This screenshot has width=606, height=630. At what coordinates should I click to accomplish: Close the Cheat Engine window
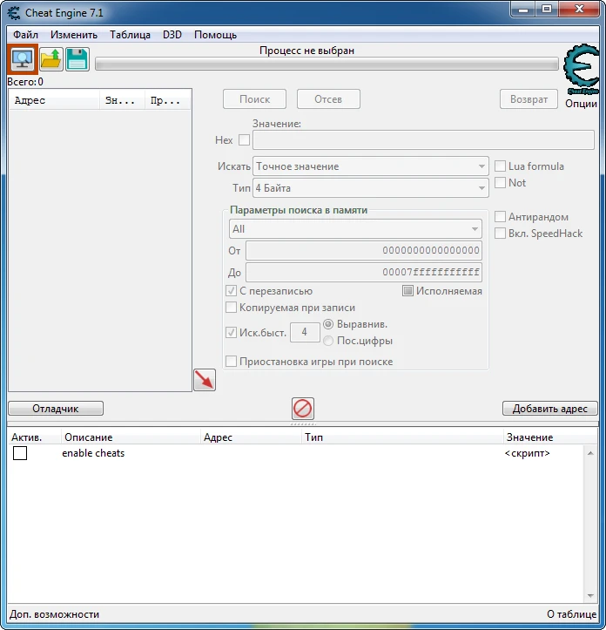579,10
